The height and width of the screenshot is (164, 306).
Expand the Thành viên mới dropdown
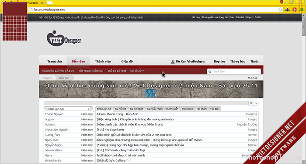68,109
